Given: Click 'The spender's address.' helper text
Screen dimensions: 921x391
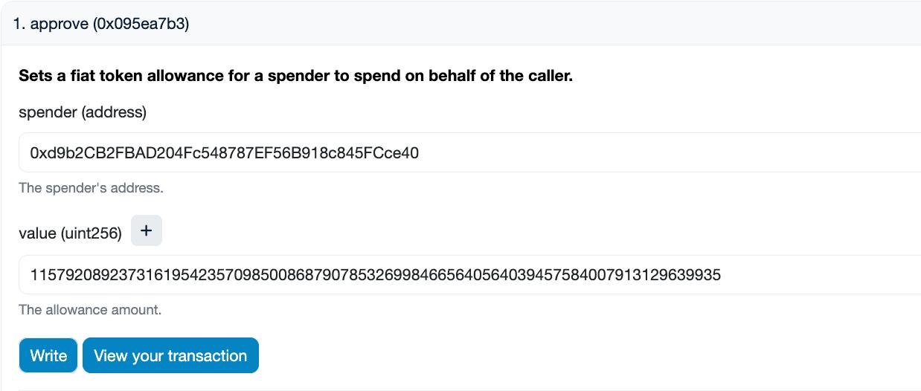Looking at the screenshot, I should (91, 188).
